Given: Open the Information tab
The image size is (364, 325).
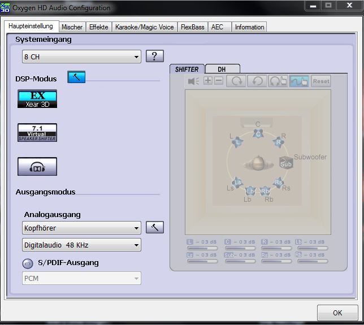Looking at the screenshot, I should (249, 27).
